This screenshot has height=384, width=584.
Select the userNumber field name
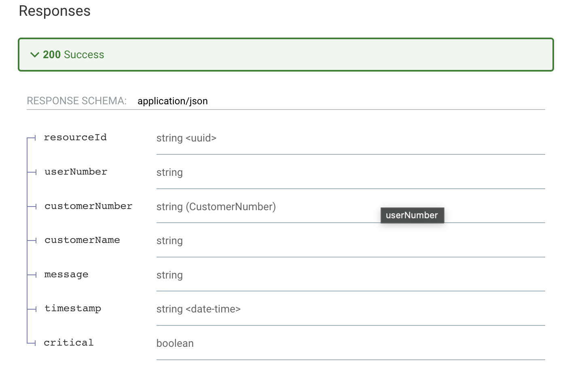coord(76,172)
